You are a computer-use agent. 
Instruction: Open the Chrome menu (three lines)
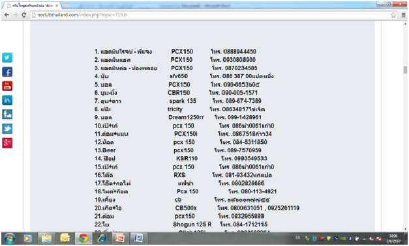point(403,15)
